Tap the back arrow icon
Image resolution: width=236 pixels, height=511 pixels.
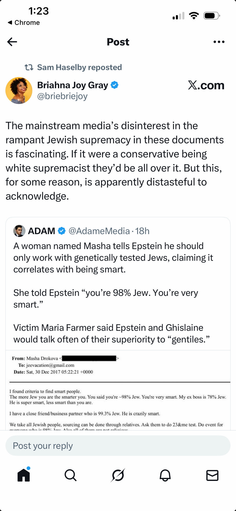tap(12, 42)
